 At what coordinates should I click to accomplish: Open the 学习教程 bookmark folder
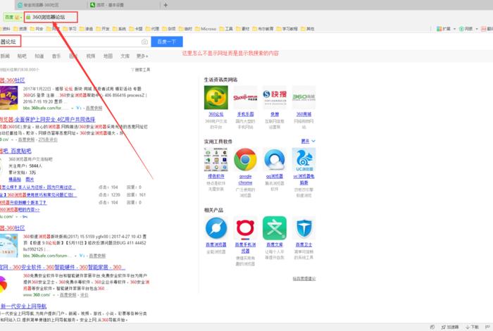point(287,29)
